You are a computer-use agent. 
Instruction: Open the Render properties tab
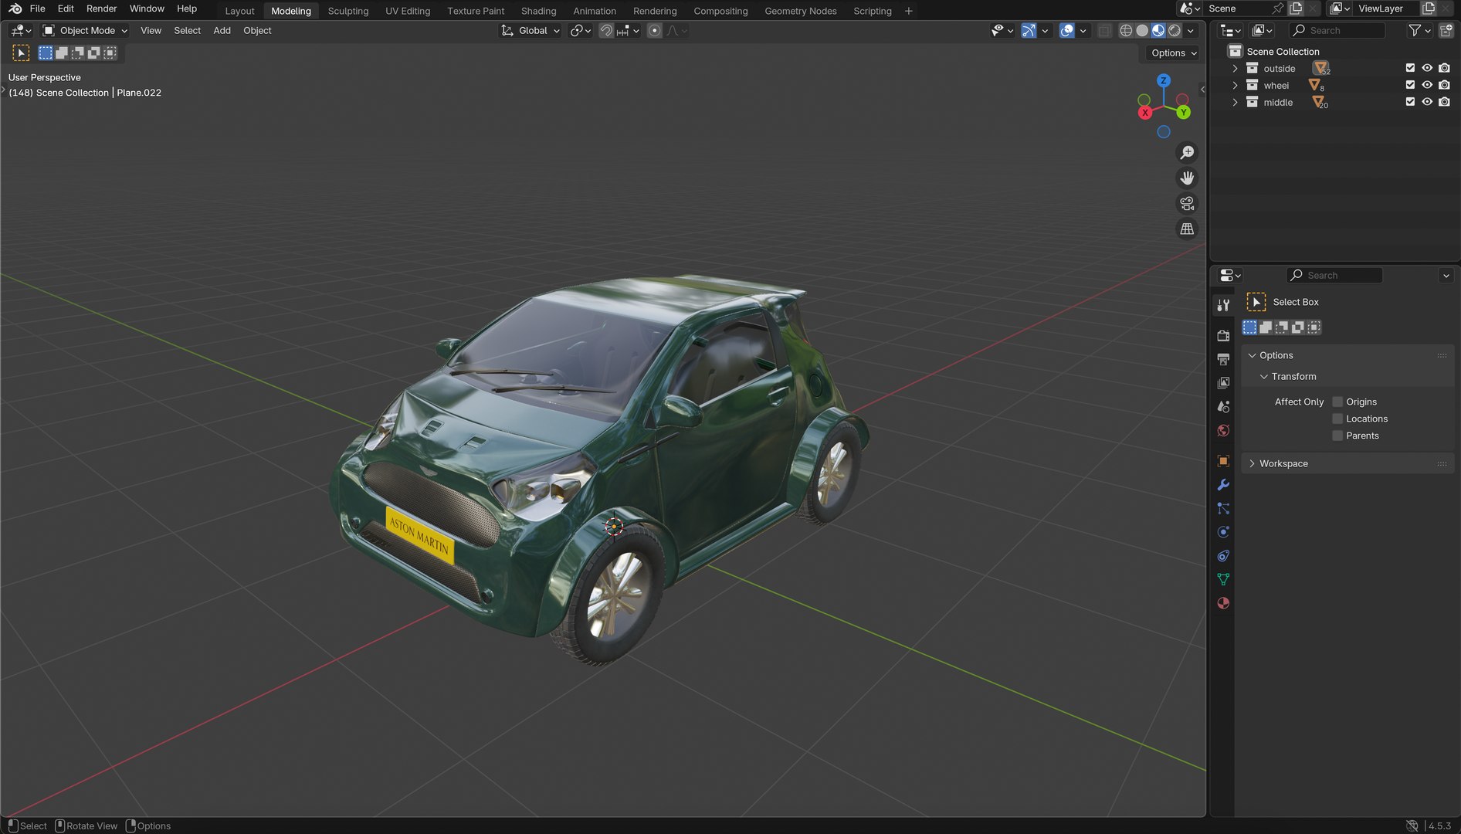[x=1223, y=336]
